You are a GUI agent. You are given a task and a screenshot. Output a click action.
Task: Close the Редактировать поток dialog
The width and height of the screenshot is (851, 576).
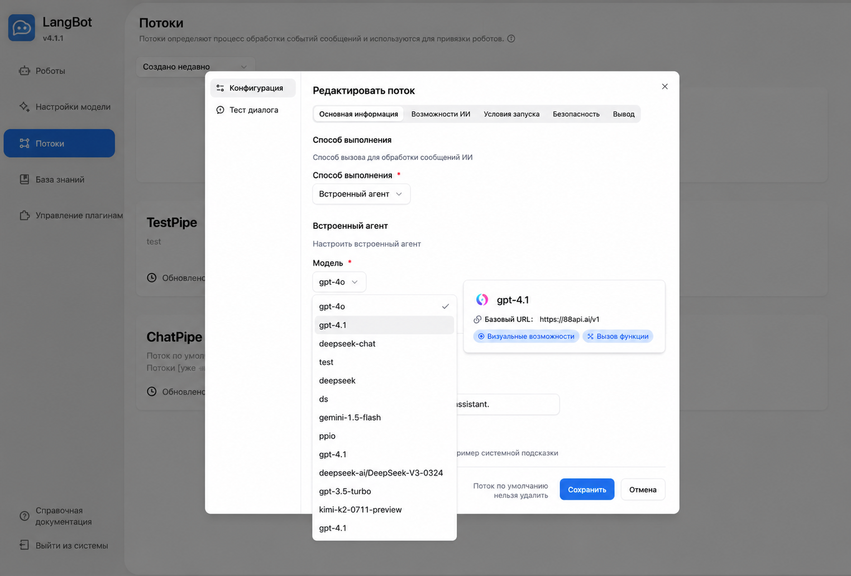(664, 87)
